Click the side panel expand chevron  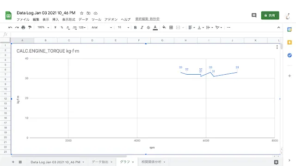pyautogui.click(x=289, y=160)
